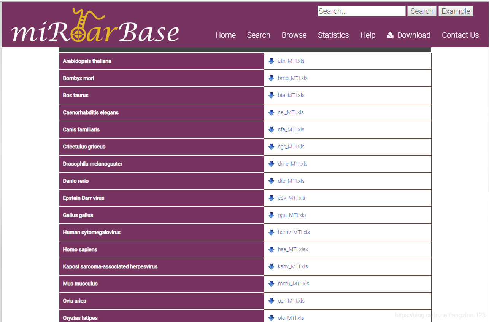Click the Example button
This screenshot has width=489, height=322.
pyautogui.click(x=456, y=11)
